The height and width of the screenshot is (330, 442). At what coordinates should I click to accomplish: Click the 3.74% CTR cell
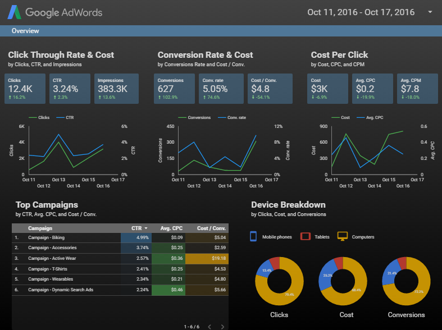[x=136, y=248]
